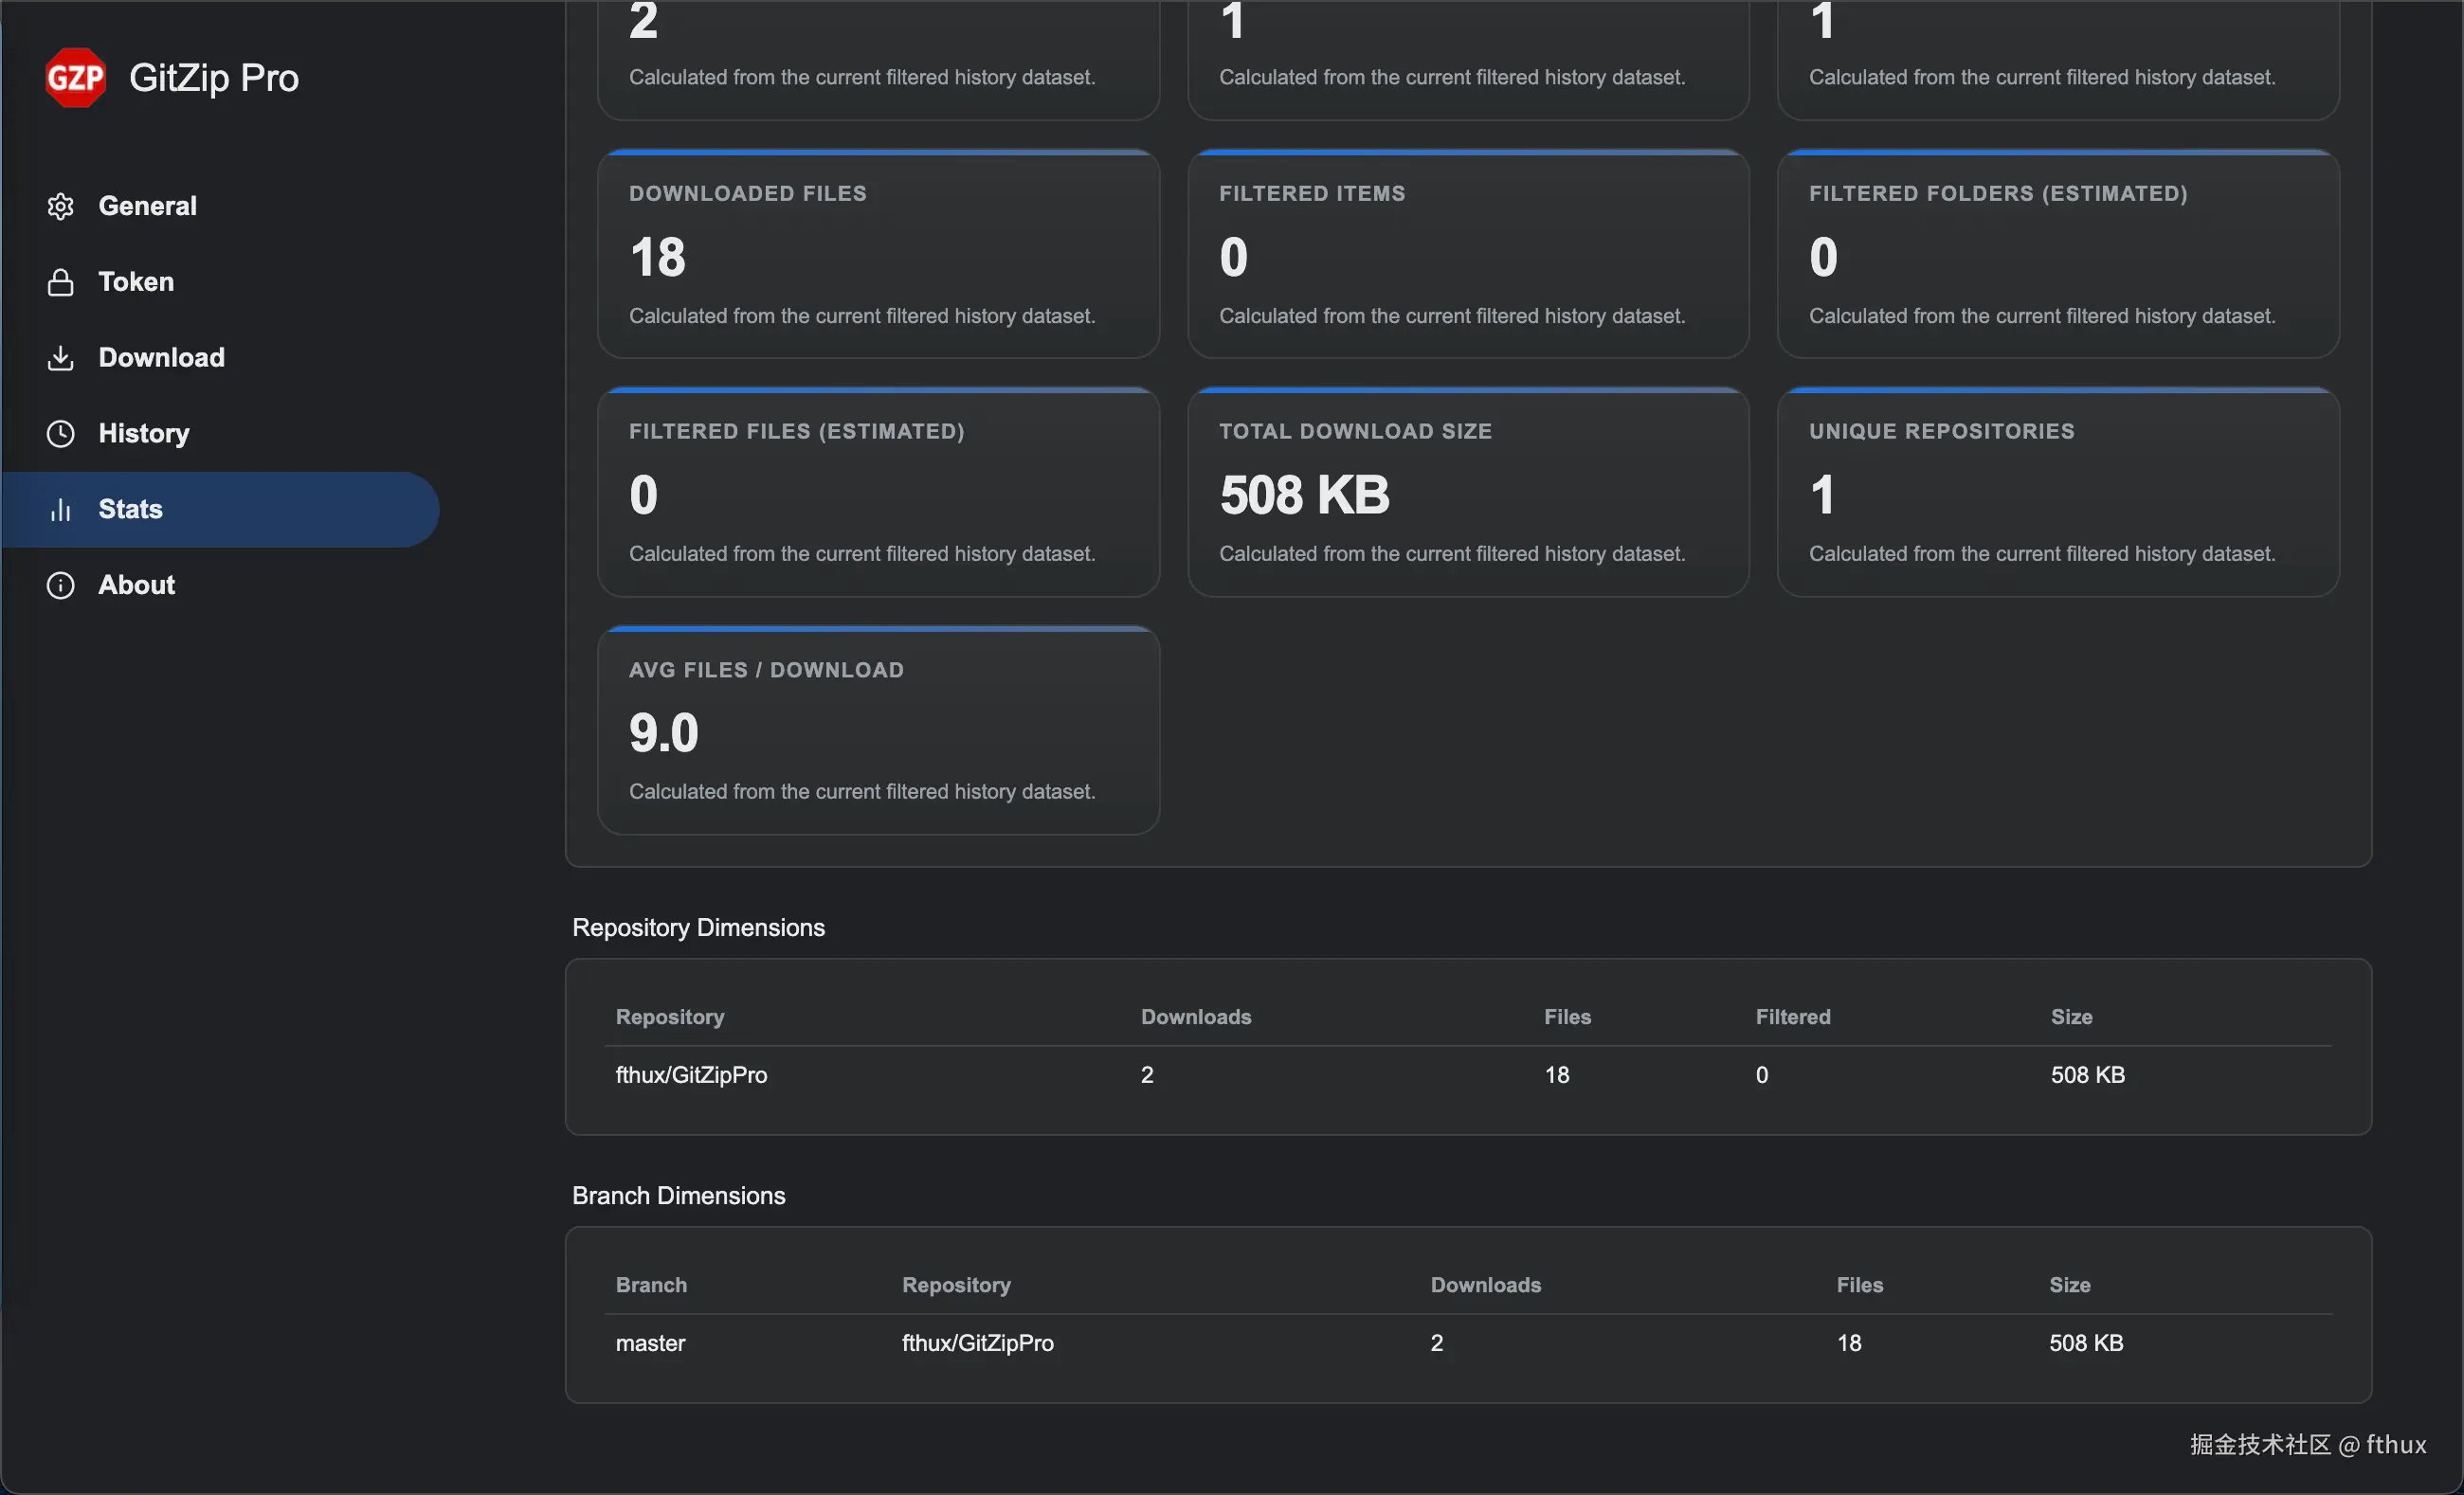Click the Branch Dimensions section heading
The image size is (2464, 1495).
pyautogui.click(x=678, y=1196)
